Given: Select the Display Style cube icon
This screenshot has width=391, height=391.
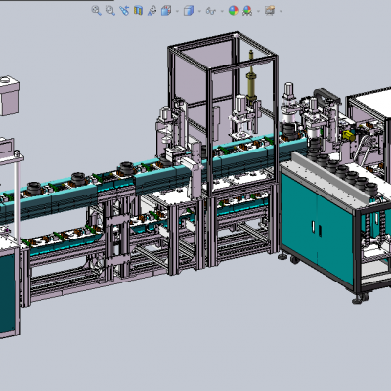Looking at the screenshot, I should point(189,11).
